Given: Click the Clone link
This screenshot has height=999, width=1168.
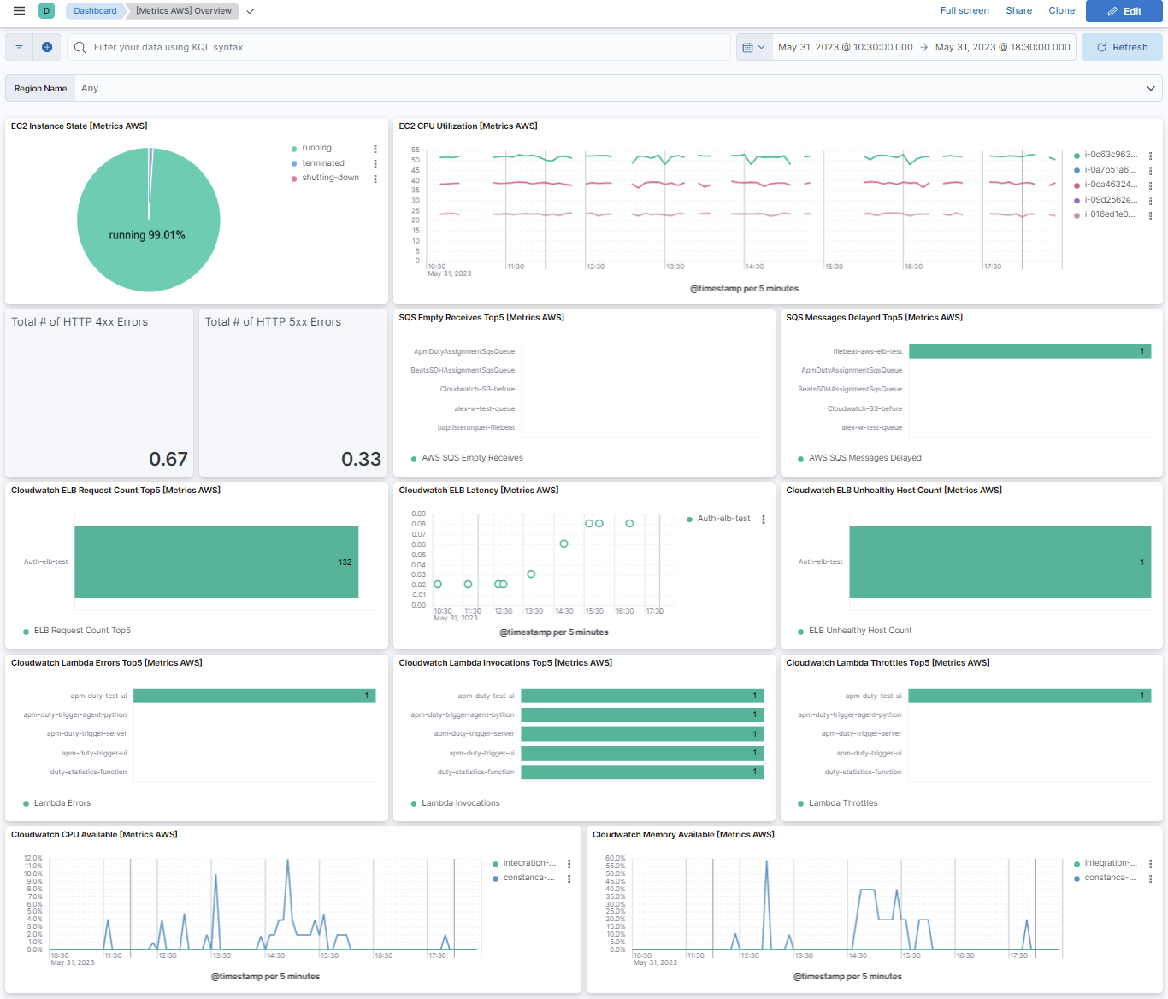Looking at the screenshot, I should pyautogui.click(x=1061, y=10).
